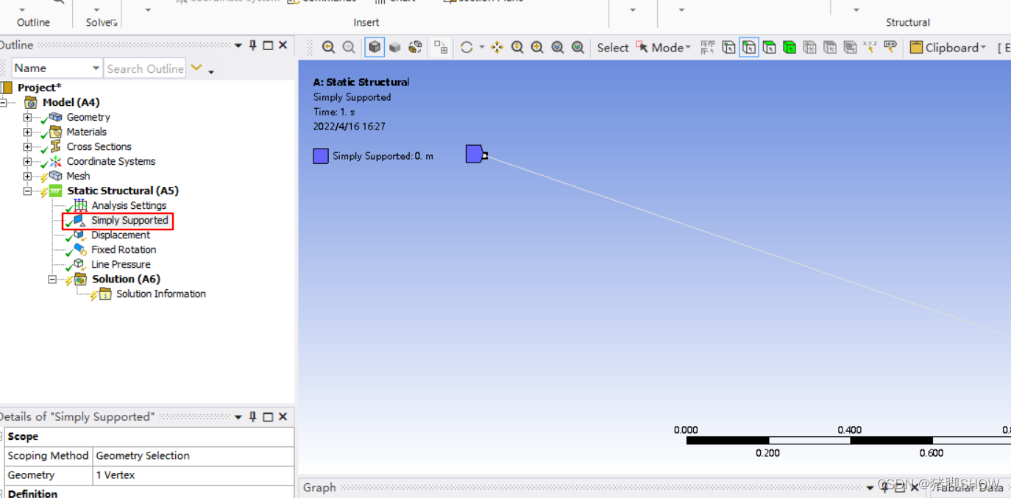The image size is (1011, 498).
Task: Select the Fixed Rotation tree item
Action: [x=124, y=249]
